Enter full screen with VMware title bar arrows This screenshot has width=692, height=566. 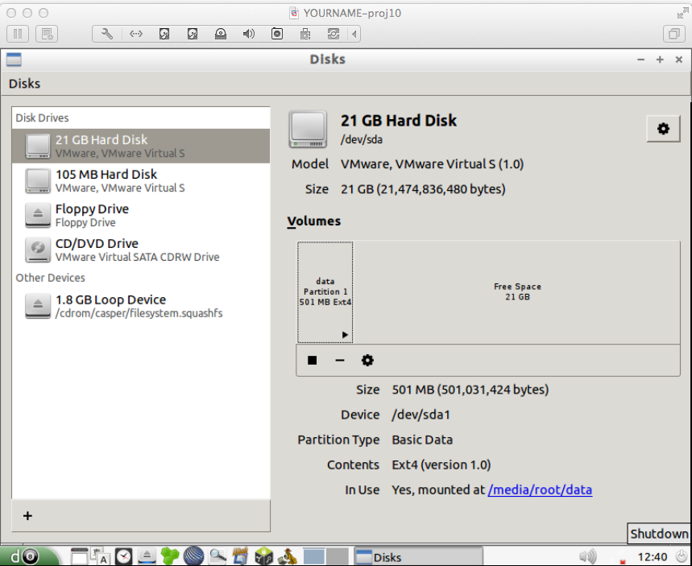(x=682, y=13)
